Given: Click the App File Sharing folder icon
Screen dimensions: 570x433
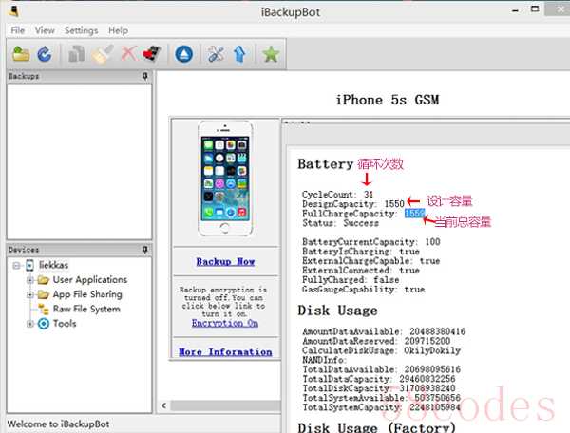Looking at the screenshot, I should click(x=44, y=294).
